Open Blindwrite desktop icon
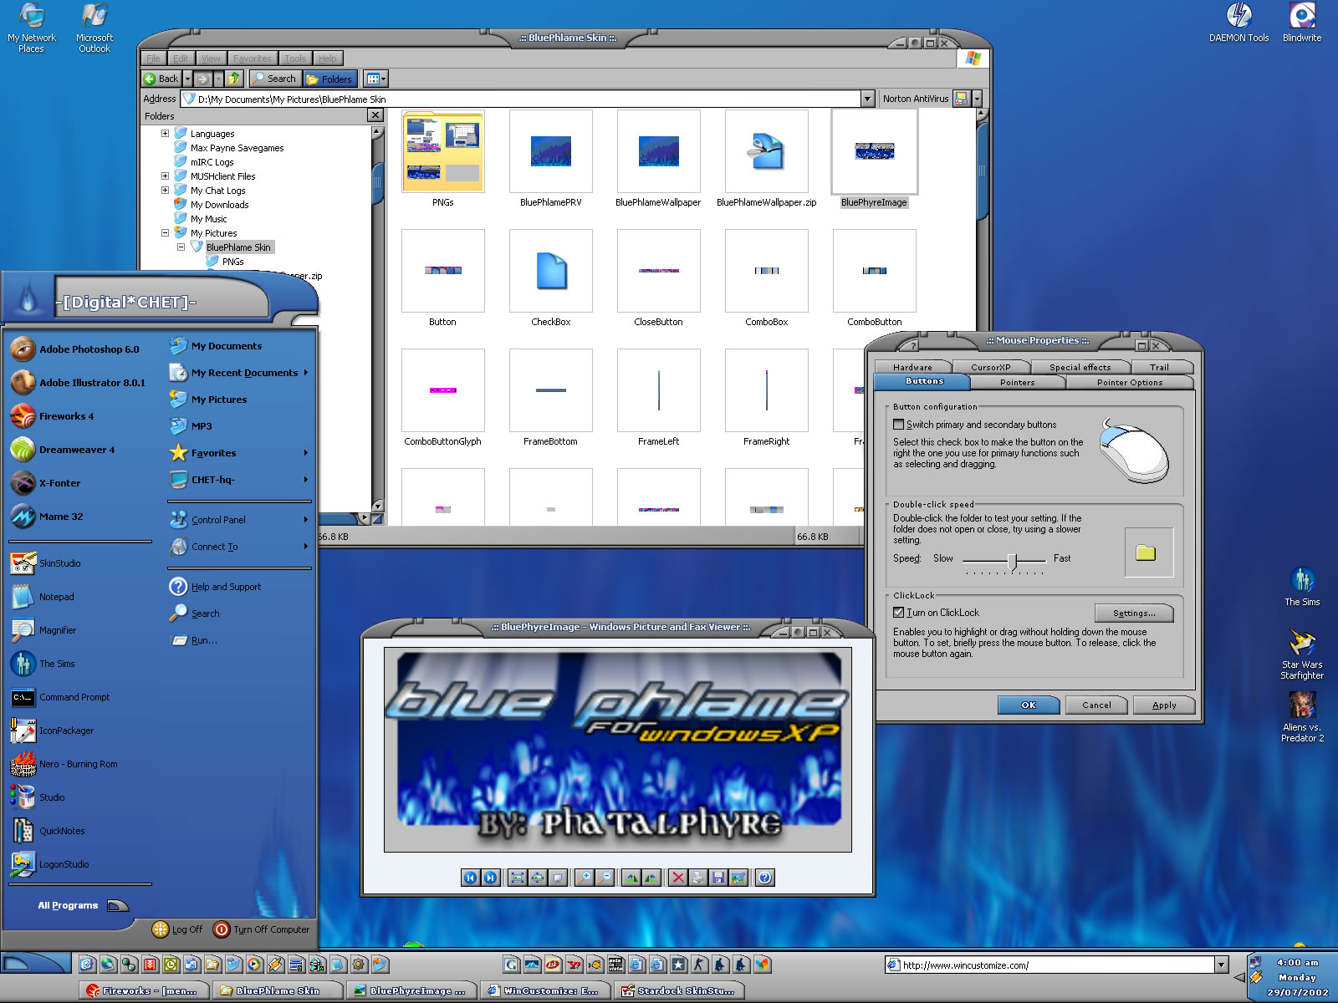 tap(1302, 23)
